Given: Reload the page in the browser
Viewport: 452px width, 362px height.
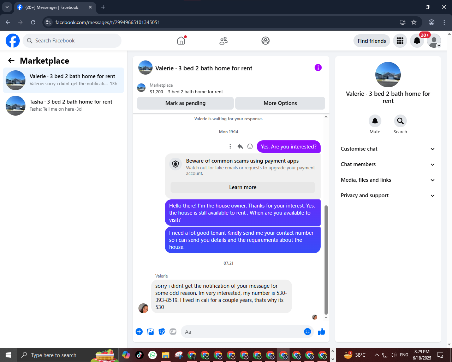Looking at the screenshot, I should [x=33, y=22].
